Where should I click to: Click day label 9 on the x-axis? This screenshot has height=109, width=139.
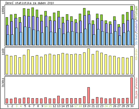[x=42, y=106]
